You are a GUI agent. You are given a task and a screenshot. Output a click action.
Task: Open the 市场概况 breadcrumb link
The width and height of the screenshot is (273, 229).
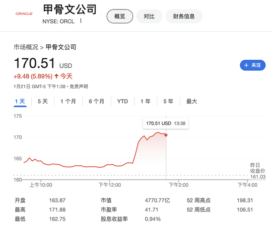pos(26,47)
